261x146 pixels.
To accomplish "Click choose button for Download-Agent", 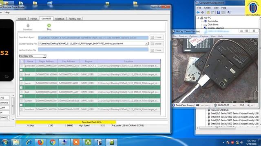I will coord(157,37).
